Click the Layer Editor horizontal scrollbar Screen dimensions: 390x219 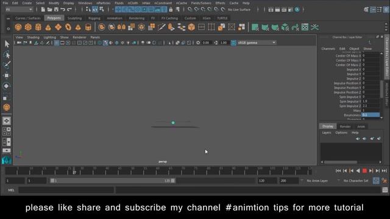(341, 162)
